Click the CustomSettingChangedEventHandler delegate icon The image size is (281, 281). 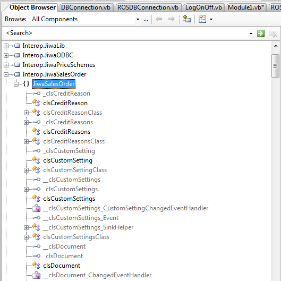click(x=36, y=208)
